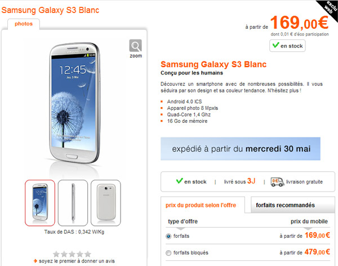
Task: Click soyez le premier à donner un avis
Action: pyautogui.click(x=77, y=261)
